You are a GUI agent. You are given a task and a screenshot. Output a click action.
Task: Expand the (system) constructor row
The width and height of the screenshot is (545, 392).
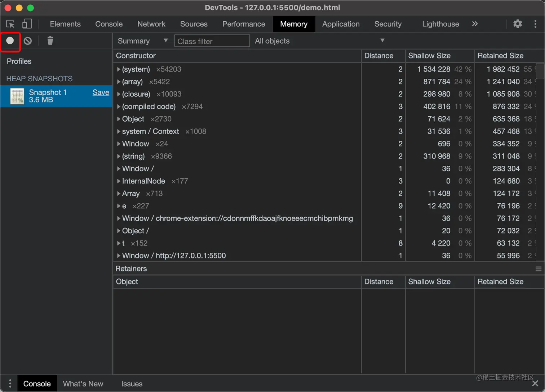119,69
